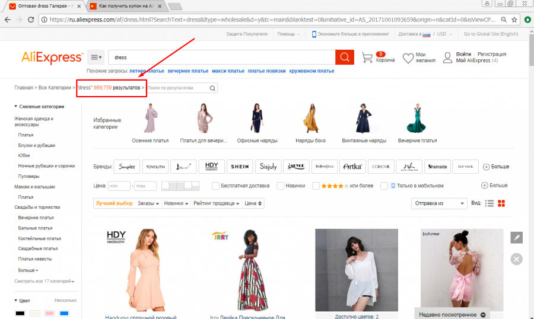Open the wishlist heart icon

[x=408, y=58]
